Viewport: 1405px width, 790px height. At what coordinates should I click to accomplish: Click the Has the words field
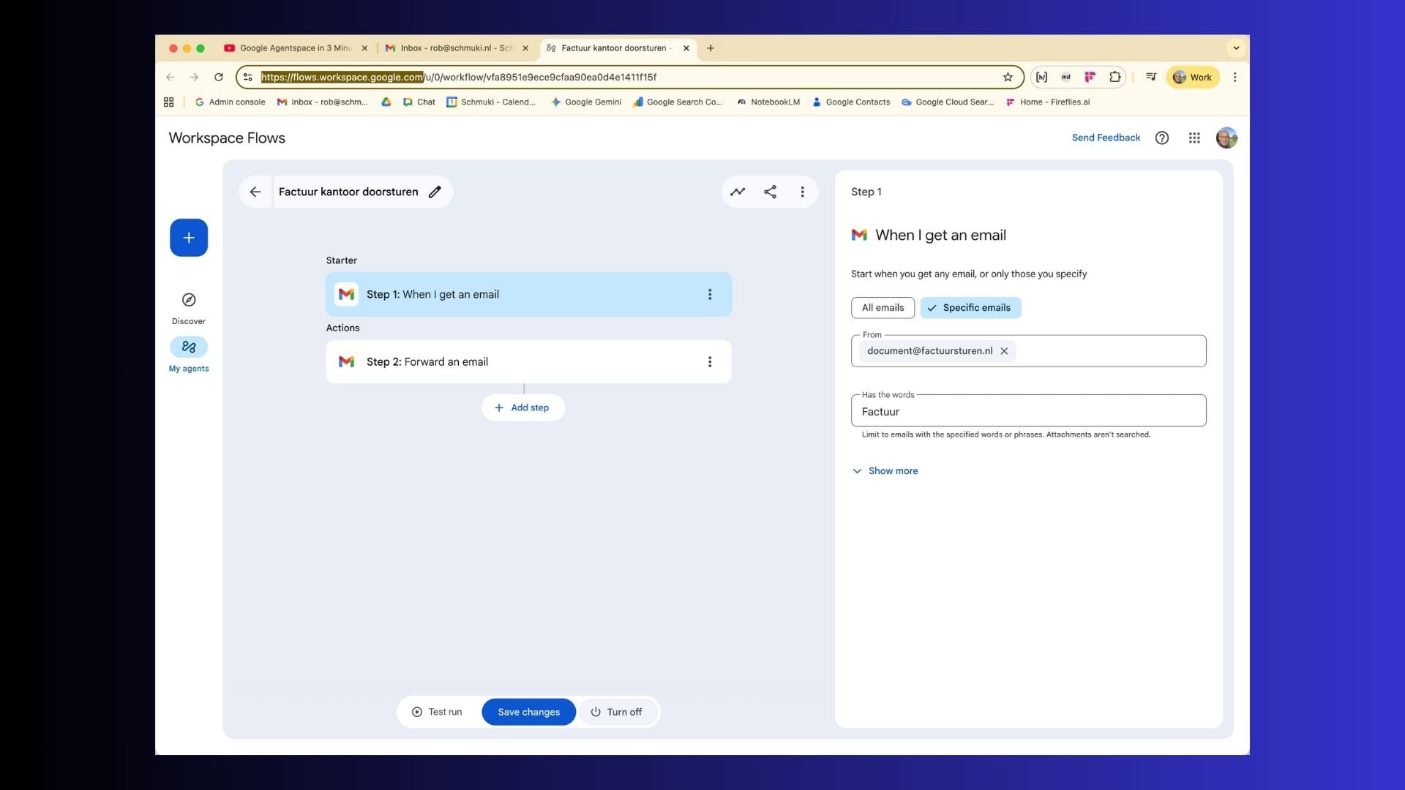1027,412
